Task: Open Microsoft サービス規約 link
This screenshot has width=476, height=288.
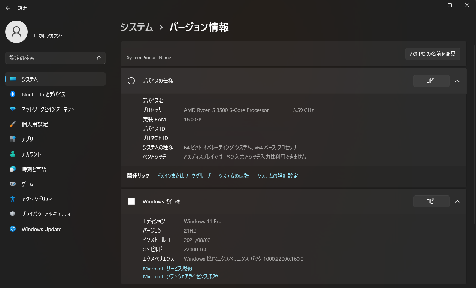Action: tap(167, 269)
